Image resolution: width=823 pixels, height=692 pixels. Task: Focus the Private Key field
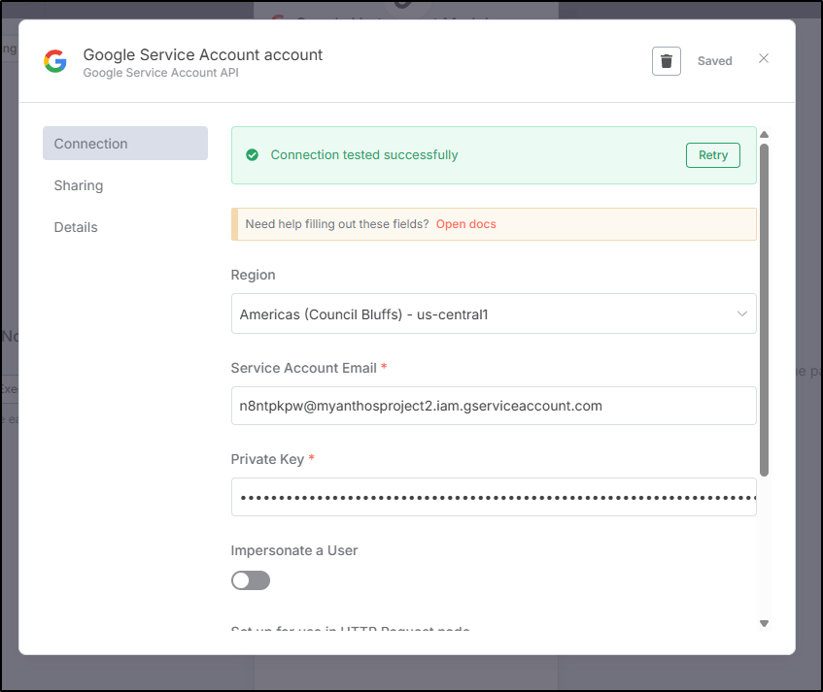(494, 497)
